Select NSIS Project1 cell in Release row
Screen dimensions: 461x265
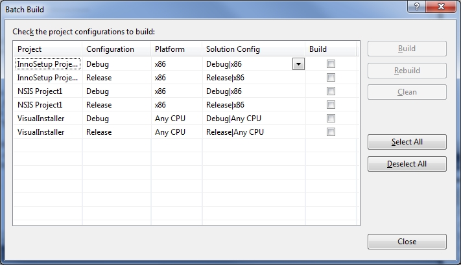point(48,105)
